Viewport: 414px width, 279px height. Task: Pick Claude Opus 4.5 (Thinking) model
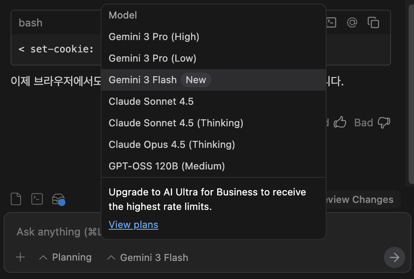[172, 144]
